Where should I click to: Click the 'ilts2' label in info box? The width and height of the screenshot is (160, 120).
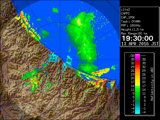[x=125, y=9]
